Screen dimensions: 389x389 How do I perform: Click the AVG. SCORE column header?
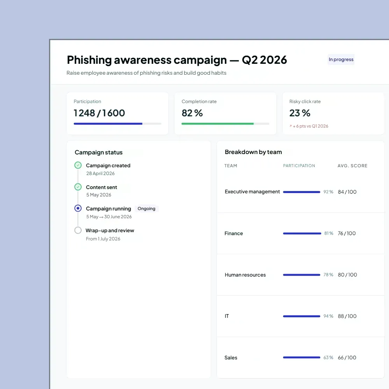tap(352, 166)
